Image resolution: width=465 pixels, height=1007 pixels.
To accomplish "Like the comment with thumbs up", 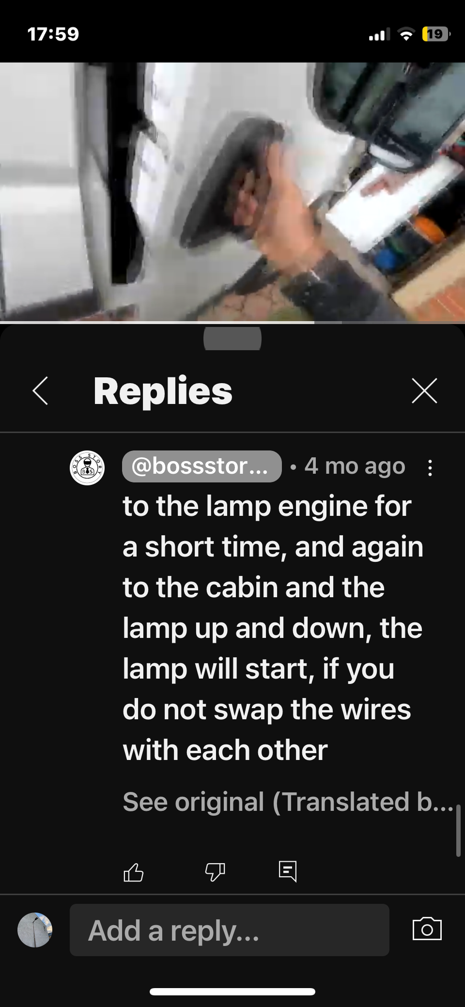I will pos(134,872).
